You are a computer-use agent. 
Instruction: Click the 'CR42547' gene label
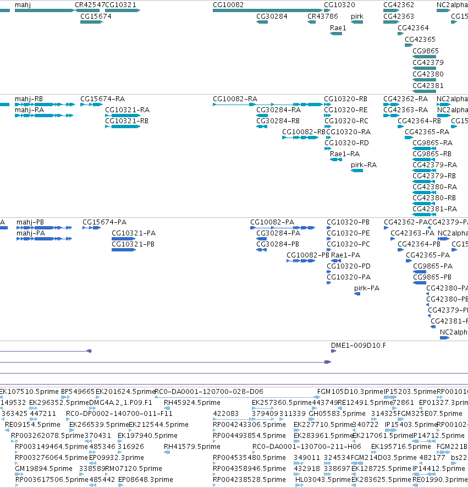[90, 4]
